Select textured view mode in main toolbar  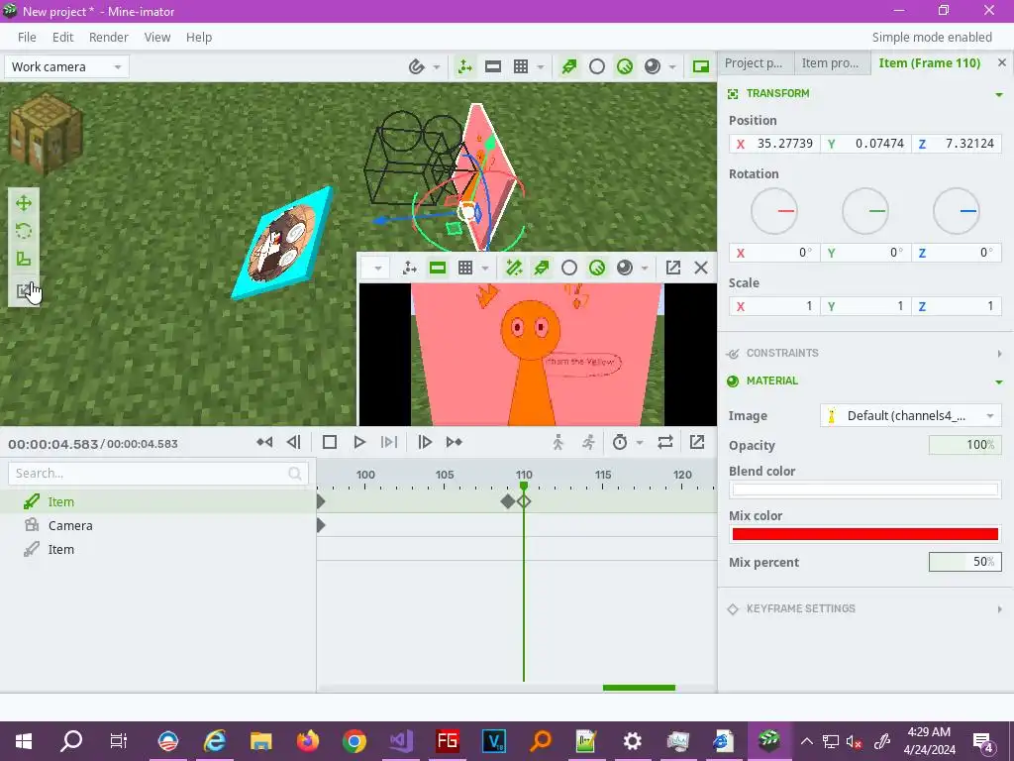coord(625,66)
